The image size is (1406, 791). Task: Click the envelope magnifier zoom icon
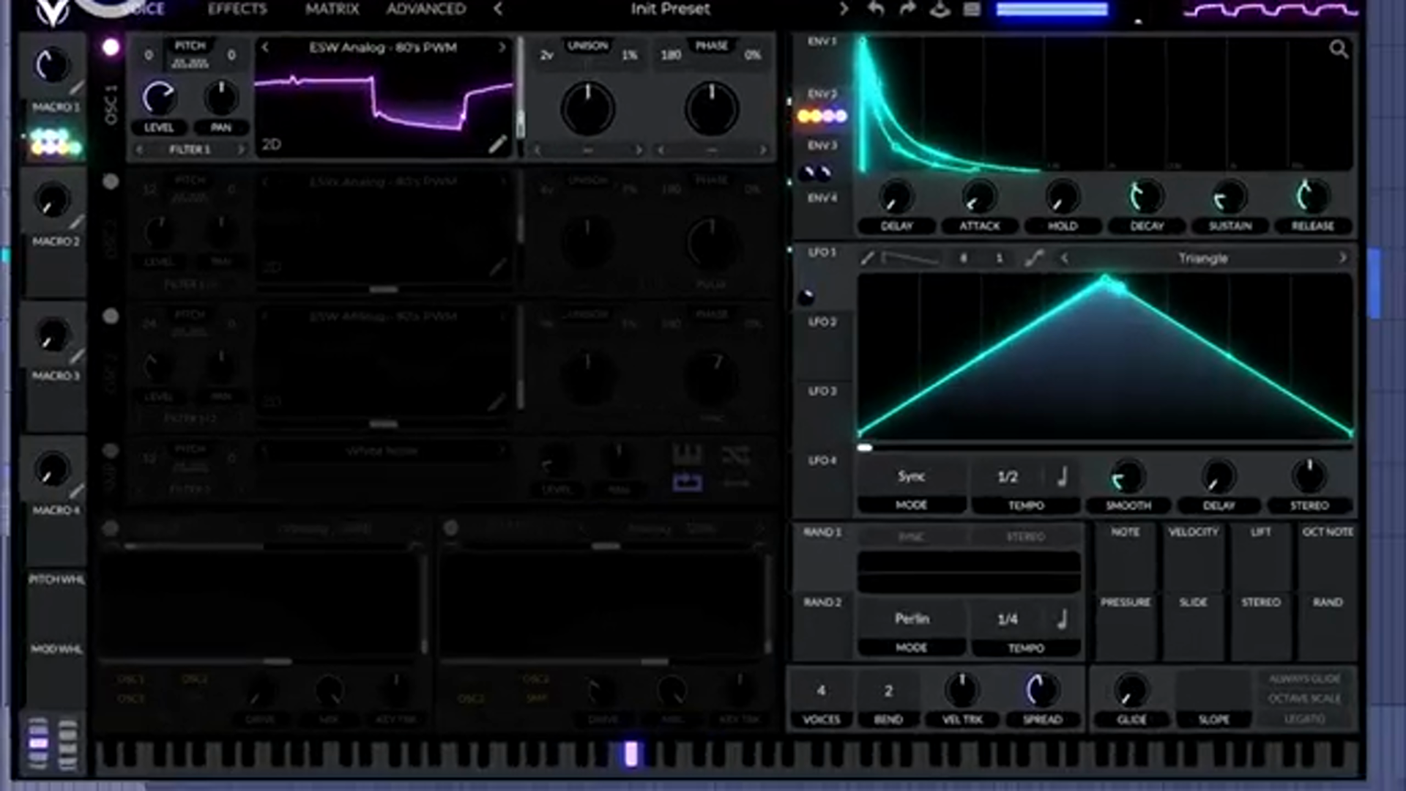(x=1338, y=49)
